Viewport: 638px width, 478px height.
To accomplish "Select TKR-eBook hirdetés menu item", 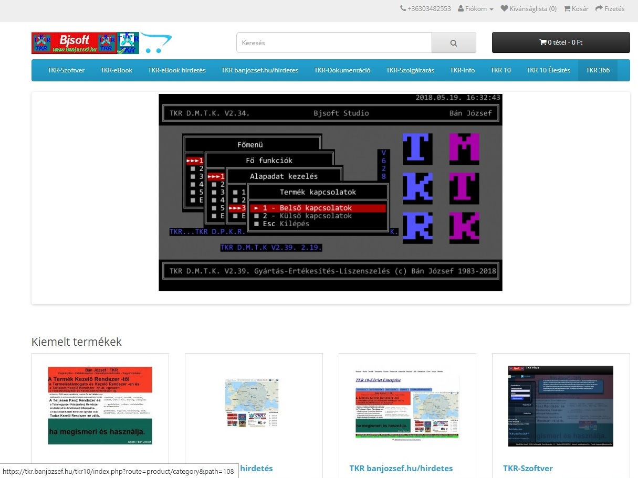I will pyautogui.click(x=177, y=70).
